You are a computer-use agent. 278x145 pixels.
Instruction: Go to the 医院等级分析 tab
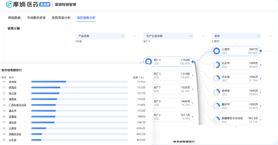(x=61, y=18)
